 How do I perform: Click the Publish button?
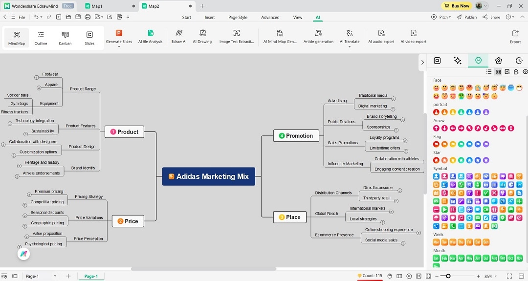(467, 17)
